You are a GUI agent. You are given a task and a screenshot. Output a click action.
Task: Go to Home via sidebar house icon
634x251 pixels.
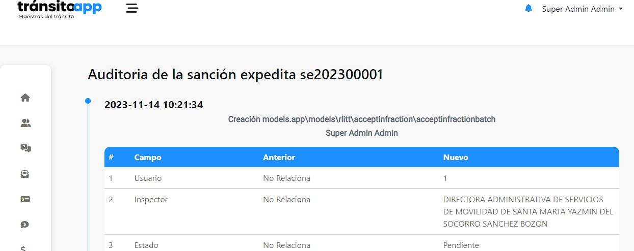(x=25, y=98)
